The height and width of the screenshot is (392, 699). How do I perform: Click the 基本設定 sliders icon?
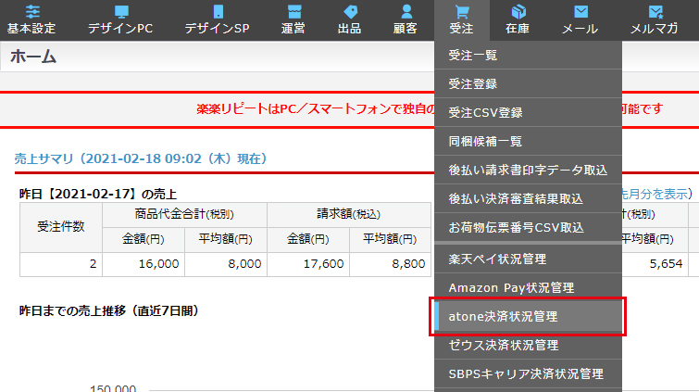pyautogui.click(x=32, y=11)
